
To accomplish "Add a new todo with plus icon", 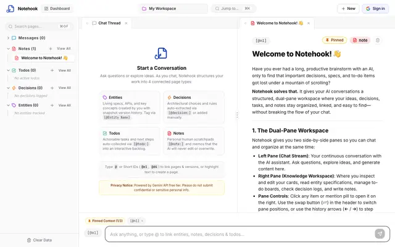I will pyautogui.click(x=52, y=70).
